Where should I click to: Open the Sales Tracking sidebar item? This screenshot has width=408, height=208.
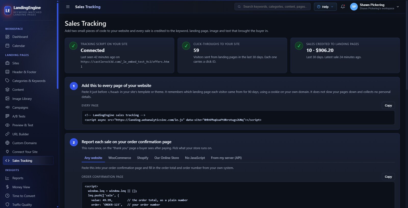(28, 161)
